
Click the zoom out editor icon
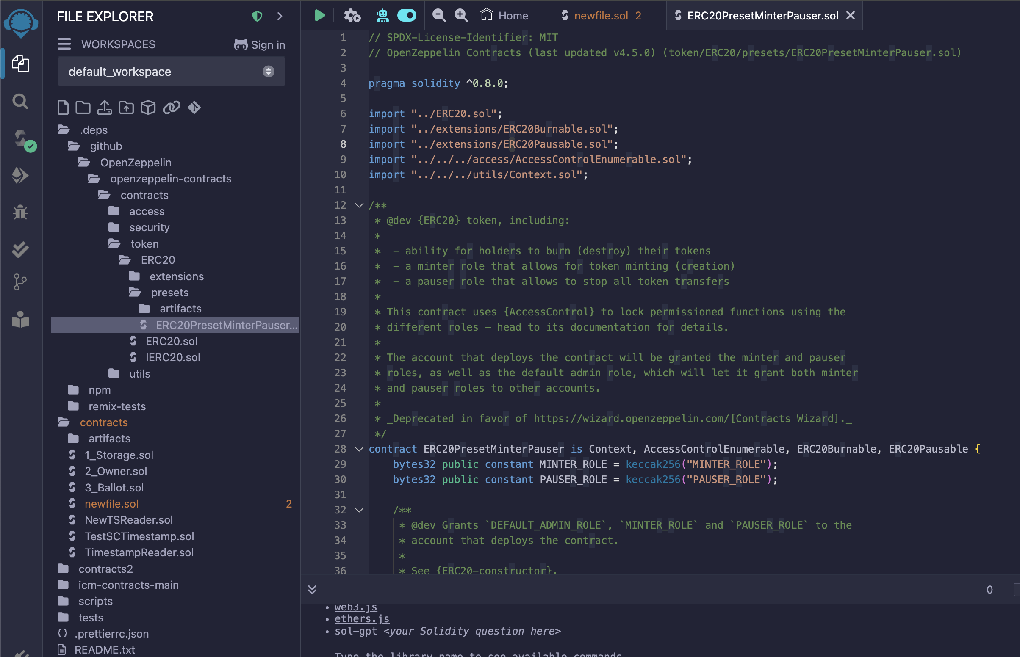coord(439,16)
